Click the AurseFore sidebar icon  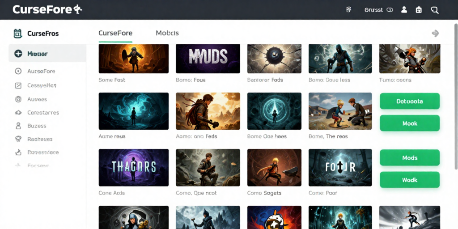18,71
